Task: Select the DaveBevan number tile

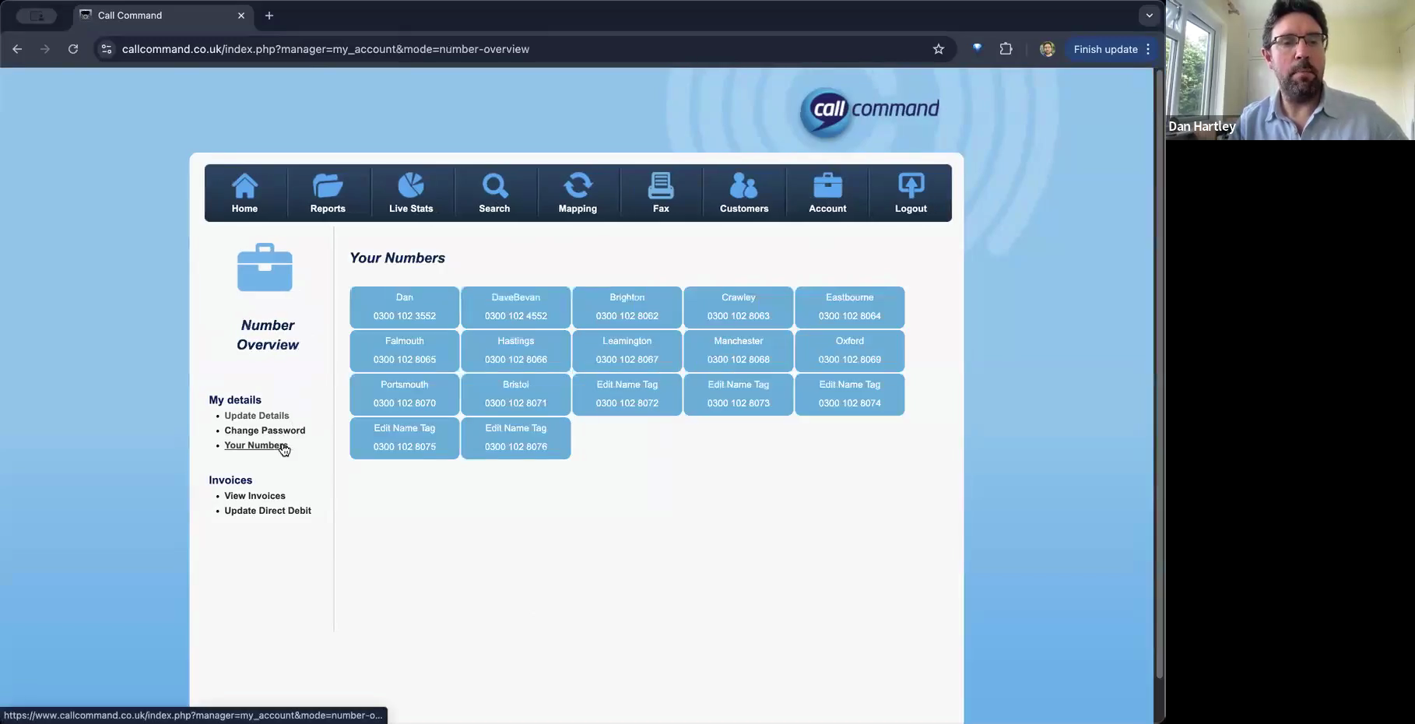Action: click(x=516, y=307)
